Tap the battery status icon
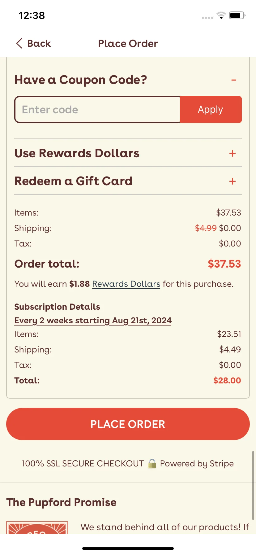The height and width of the screenshot is (555, 256). 237,15
